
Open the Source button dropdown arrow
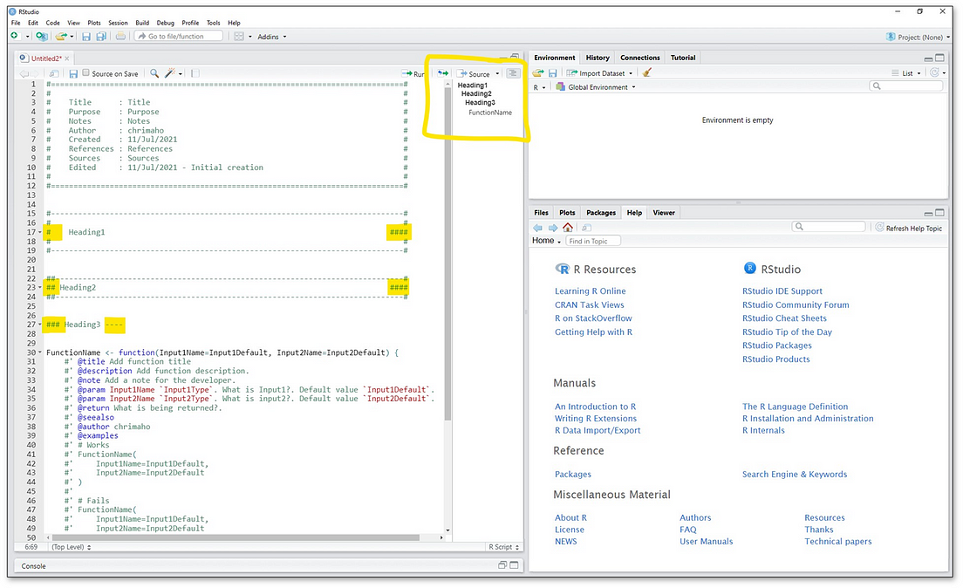point(497,74)
